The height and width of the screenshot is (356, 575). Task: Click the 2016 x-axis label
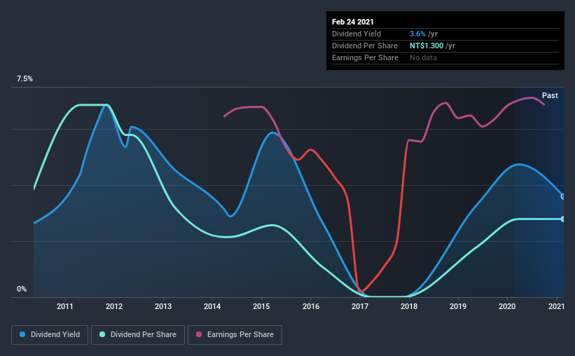click(x=311, y=306)
